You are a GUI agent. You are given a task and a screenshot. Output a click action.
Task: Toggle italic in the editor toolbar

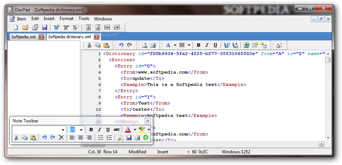pyautogui.click(x=207, y=45)
